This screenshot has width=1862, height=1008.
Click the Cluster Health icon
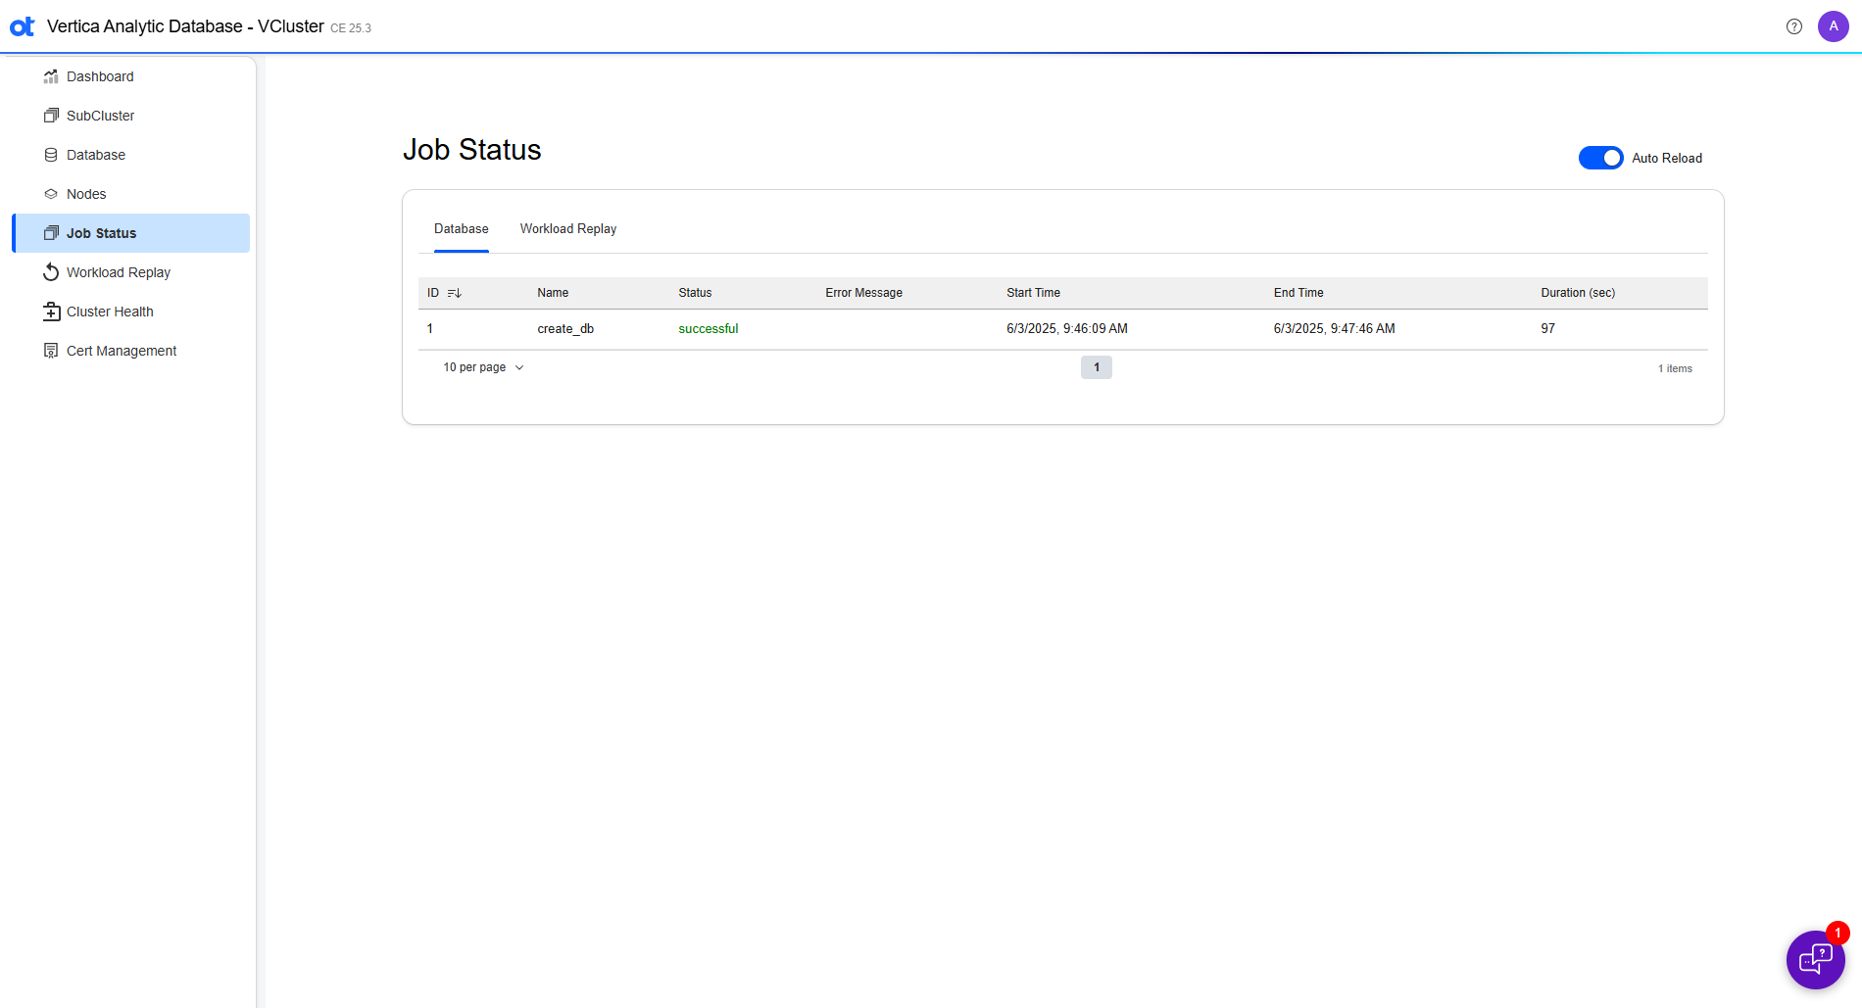pos(51,312)
